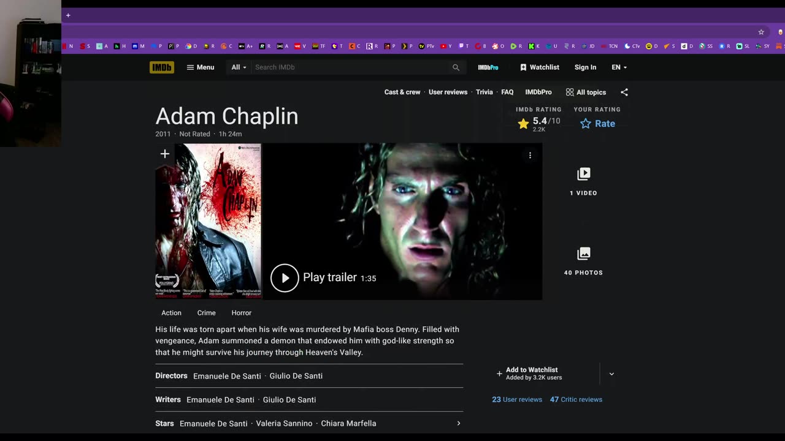Open star Emanuele De Santi

[x=213, y=424]
